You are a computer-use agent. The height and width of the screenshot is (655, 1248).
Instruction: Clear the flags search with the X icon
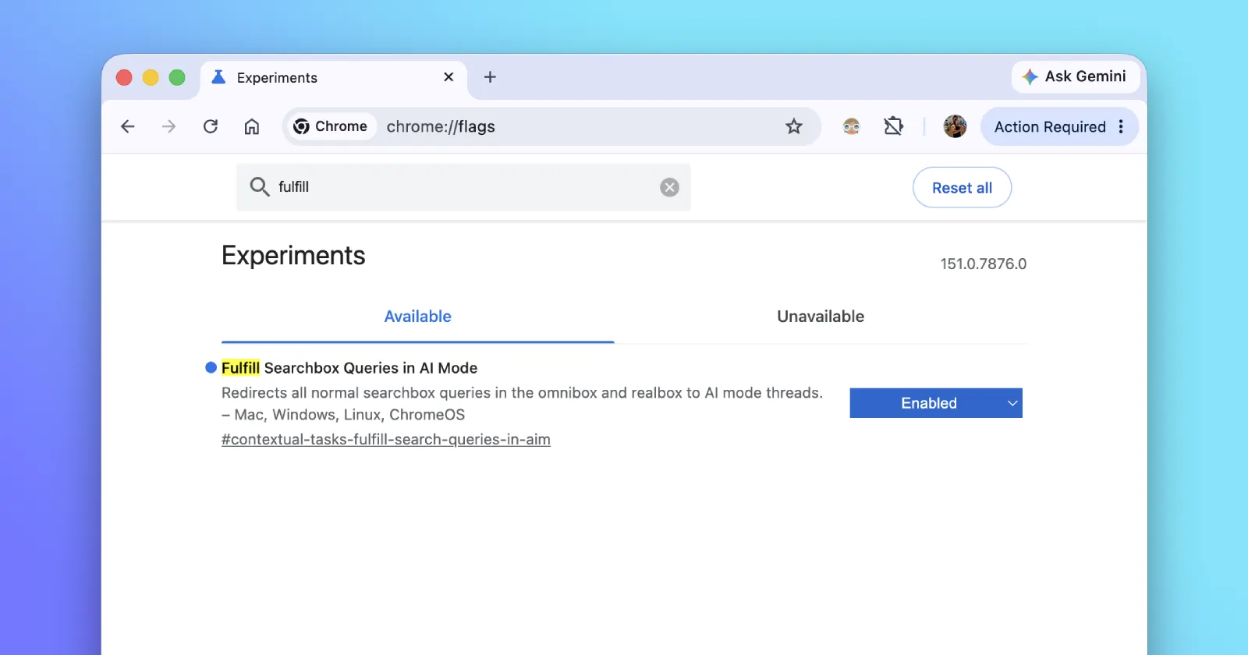pos(669,187)
